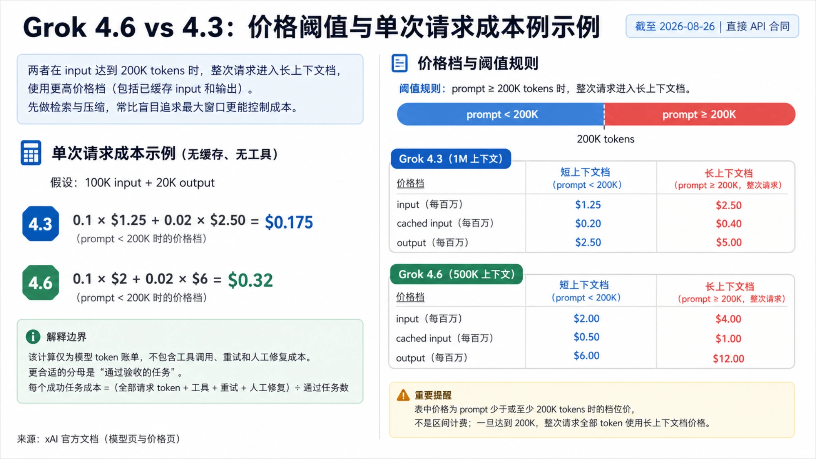Click the warning triangle icon beside 重要提醒
The height and width of the screenshot is (459, 816).
(x=403, y=395)
